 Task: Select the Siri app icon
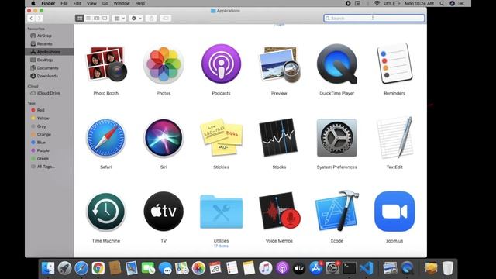[164, 138]
